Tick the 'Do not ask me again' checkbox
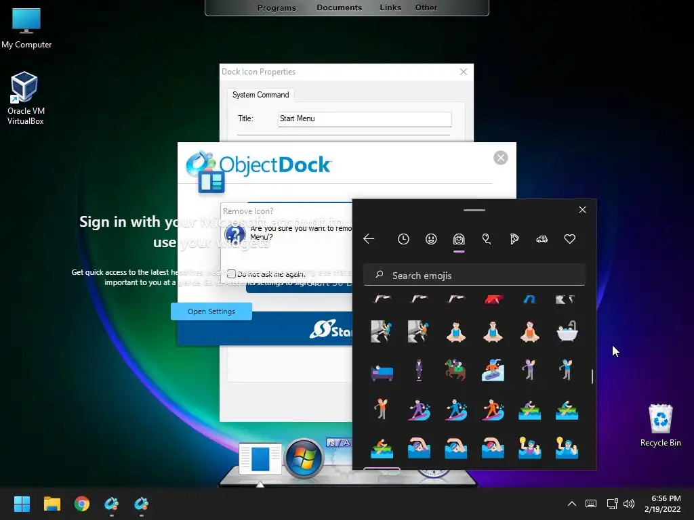 (231, 274)
